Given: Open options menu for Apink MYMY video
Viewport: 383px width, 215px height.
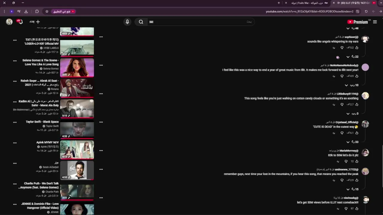Looking at the screenshot, I should (x=15, y=143).
